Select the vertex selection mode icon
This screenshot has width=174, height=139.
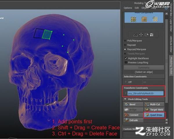[133, 19]
